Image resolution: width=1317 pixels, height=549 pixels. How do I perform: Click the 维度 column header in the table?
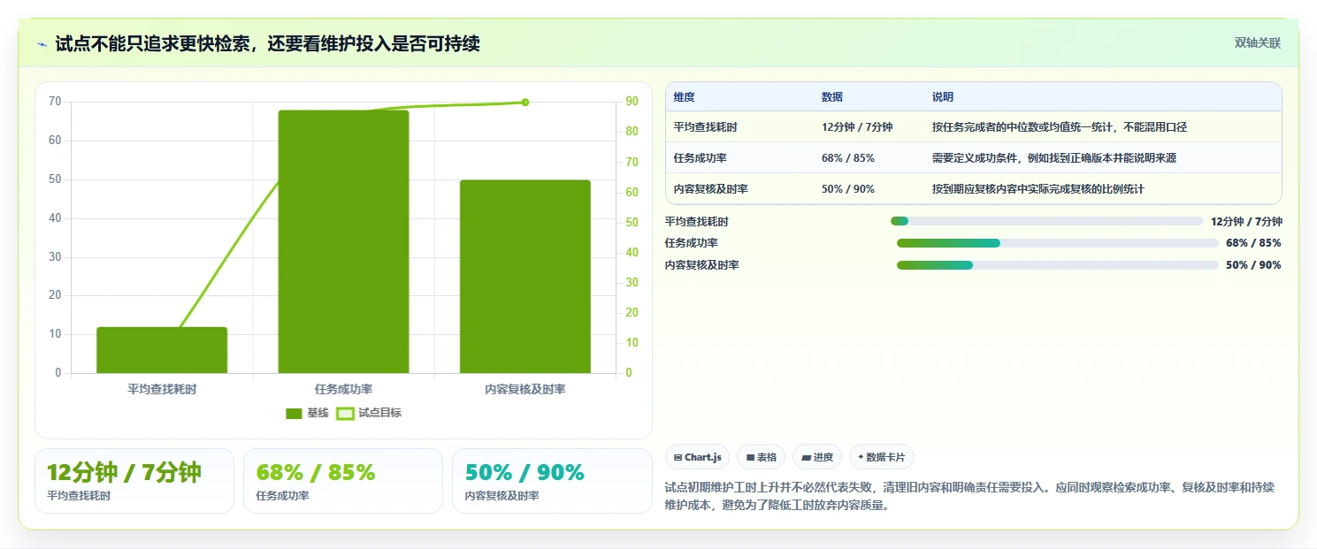tap(684, 97)
